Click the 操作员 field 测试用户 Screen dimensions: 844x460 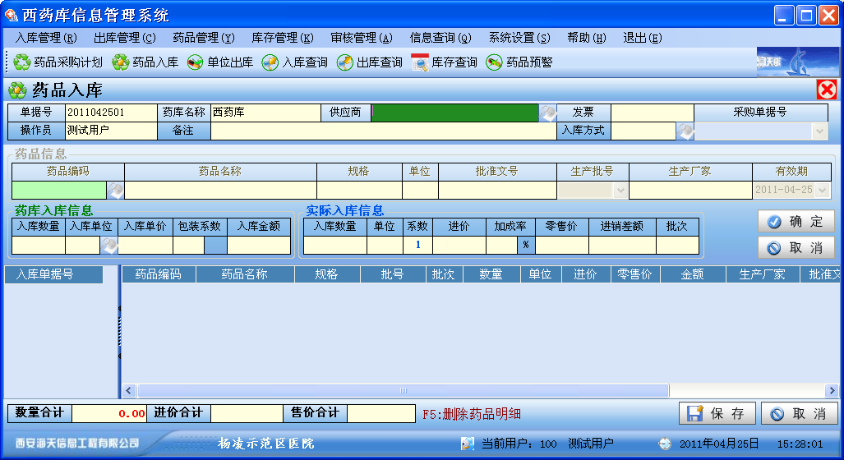click(111, 131)
